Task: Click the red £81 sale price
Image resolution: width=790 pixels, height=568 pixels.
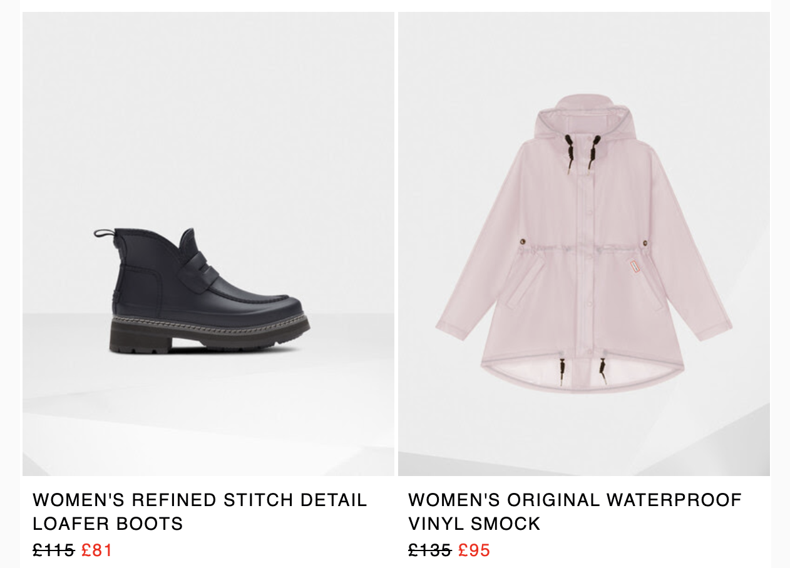Action: coord(97,550)
